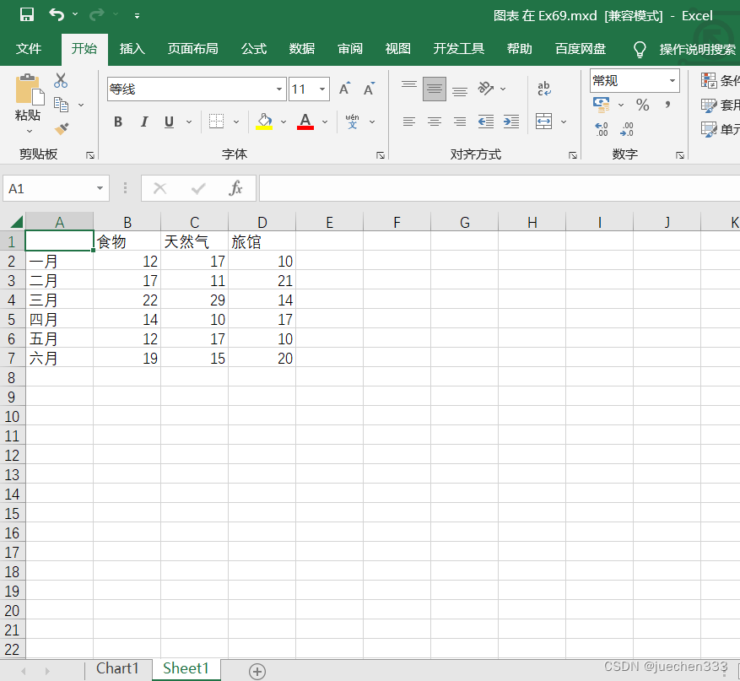Switch to the Chart1 sheet tab
This screenshot has height=681, width=740.
(x=117, y=668)
